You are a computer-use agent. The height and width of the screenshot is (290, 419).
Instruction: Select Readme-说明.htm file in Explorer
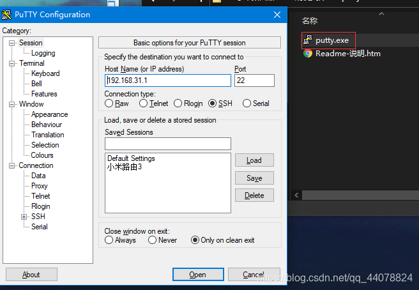point(348,54)
